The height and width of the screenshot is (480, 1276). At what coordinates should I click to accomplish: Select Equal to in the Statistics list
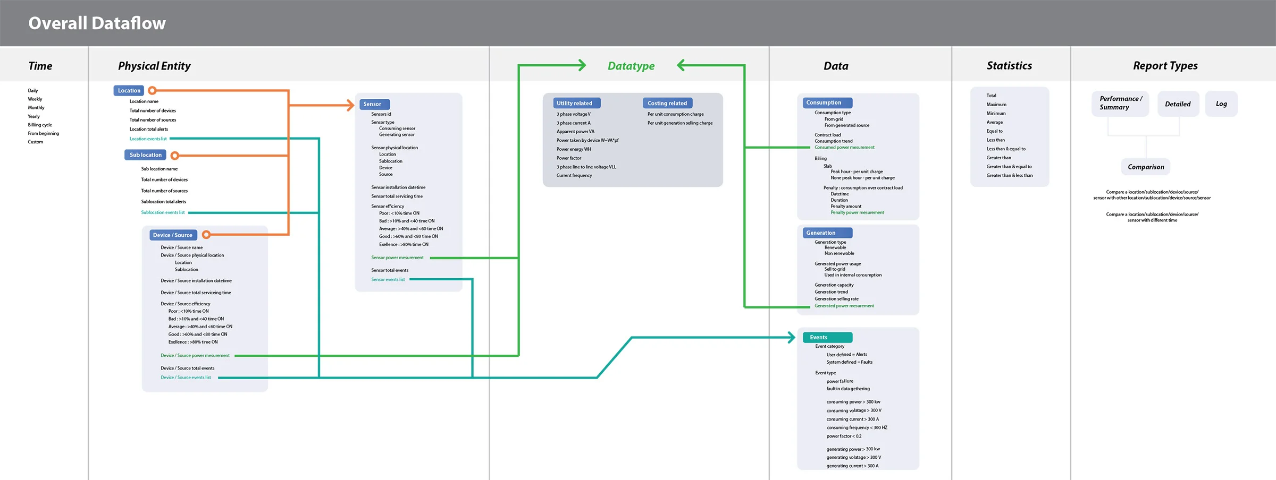[x=995, y=131]
